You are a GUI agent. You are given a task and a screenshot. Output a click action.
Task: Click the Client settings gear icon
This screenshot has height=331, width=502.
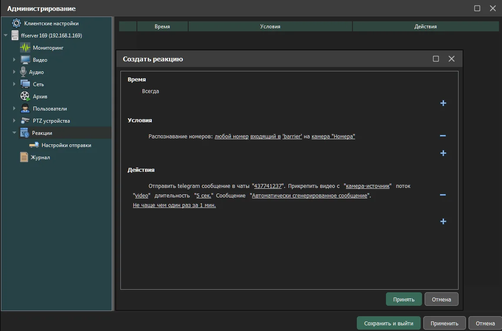16,23
